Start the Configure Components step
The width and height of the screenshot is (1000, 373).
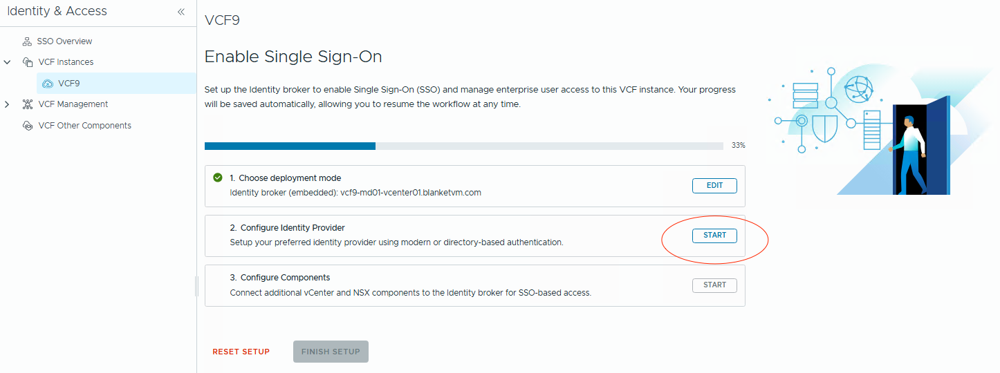(x=714, y=285)
